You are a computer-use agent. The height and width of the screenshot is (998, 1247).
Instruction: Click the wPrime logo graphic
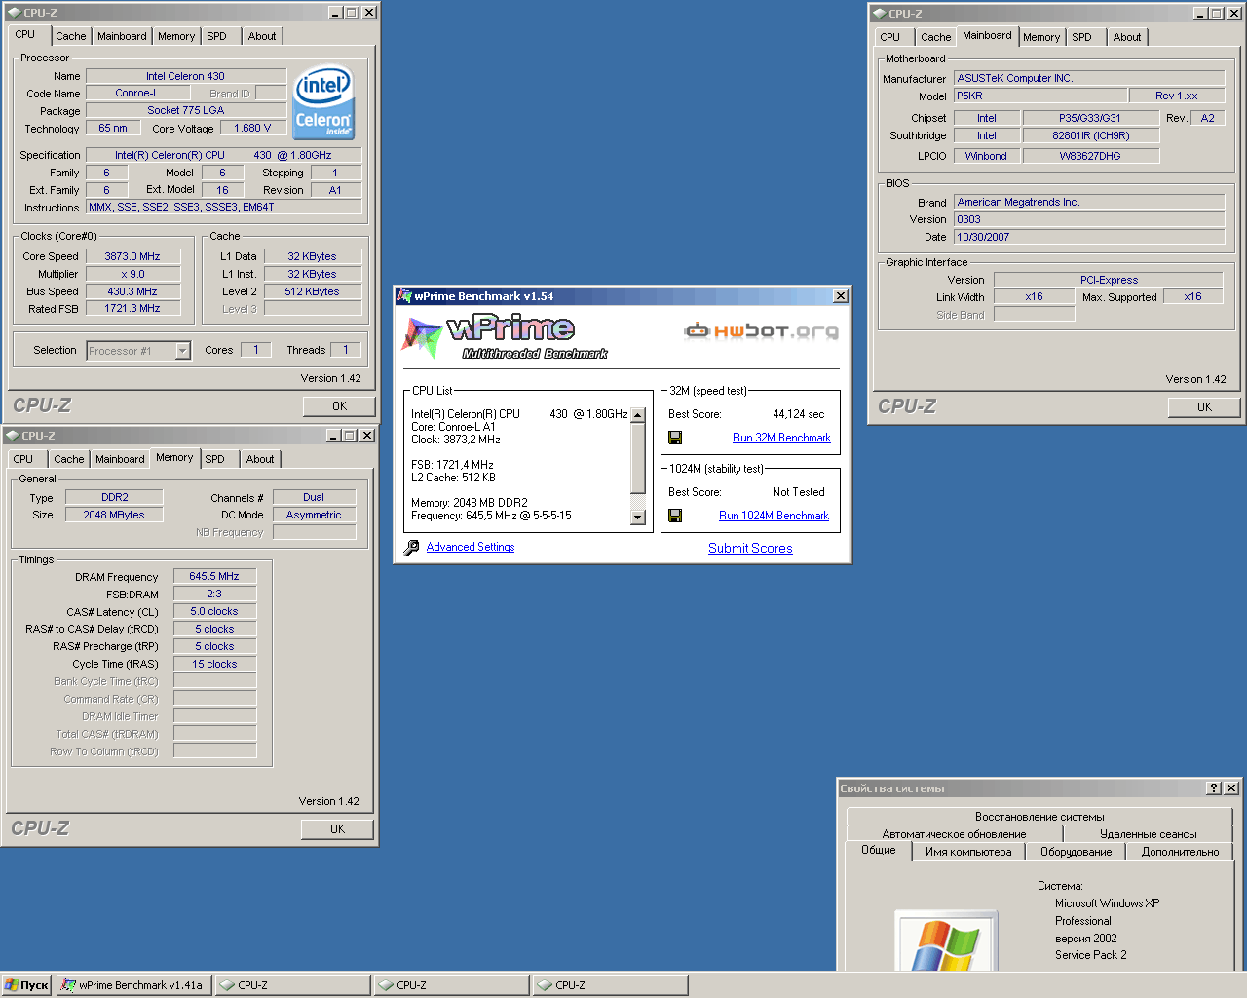point(505,337)
